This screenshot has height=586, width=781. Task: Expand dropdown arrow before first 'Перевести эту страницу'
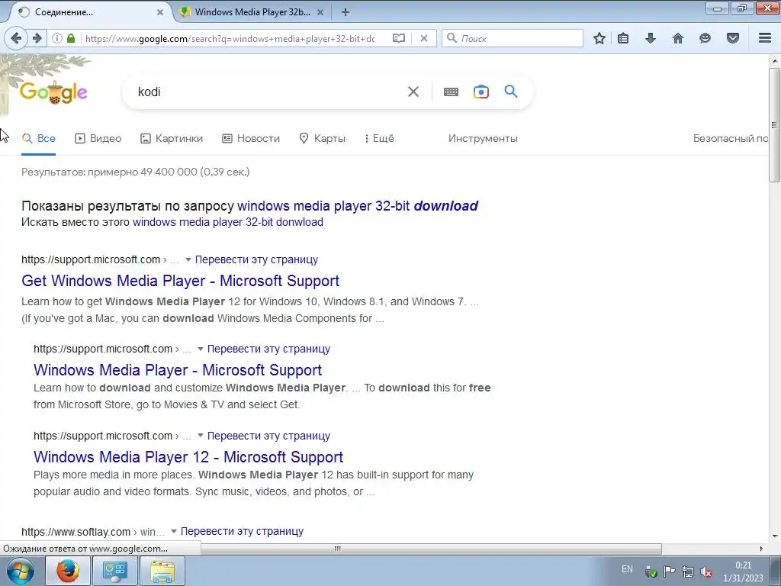pyautogui.click(x=188, y=259)
